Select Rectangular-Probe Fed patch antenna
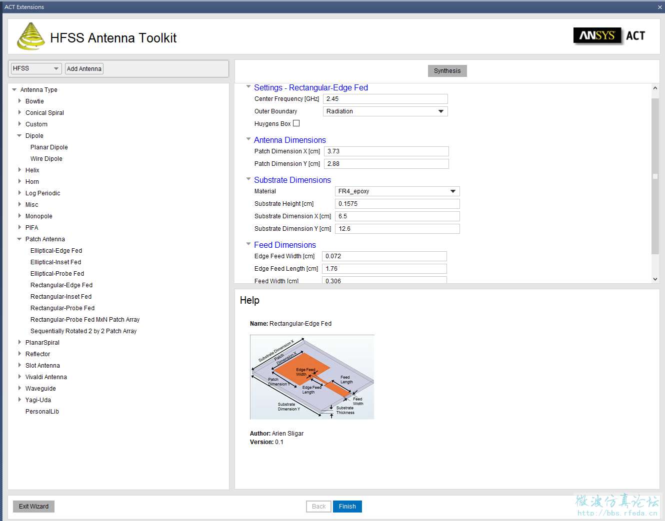This screenshot has width=665, height=521. [62, 308]
